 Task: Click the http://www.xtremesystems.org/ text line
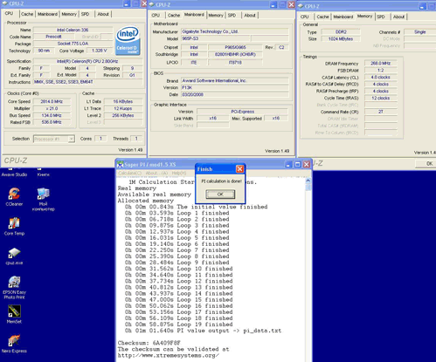(169, 355)
